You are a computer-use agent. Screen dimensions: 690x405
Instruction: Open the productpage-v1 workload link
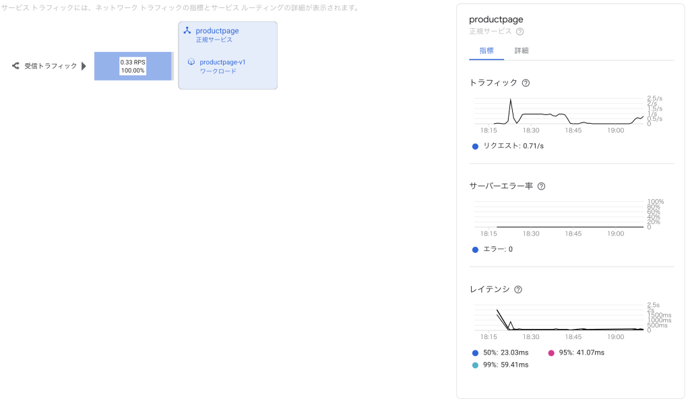click(223, 62)
